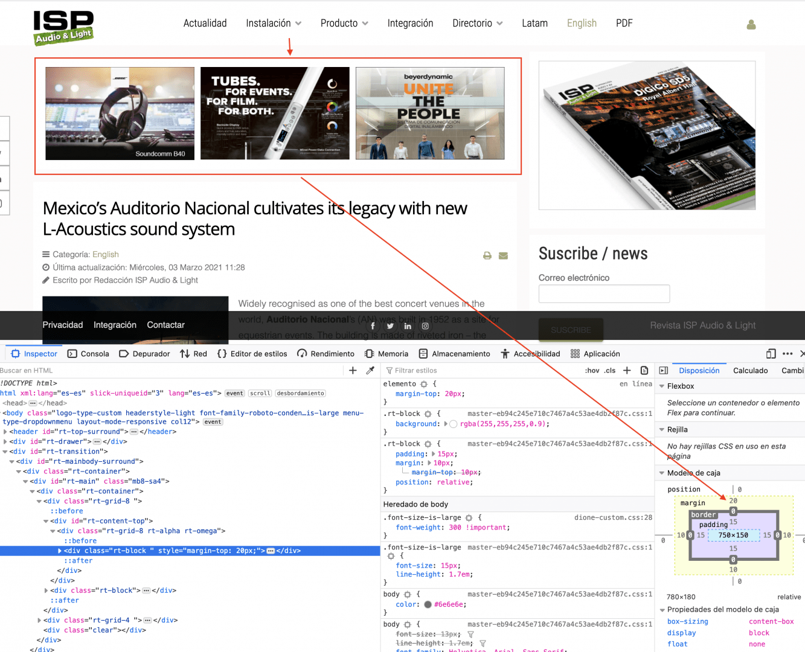The image size is (805, 652).
Task: Switch to the Depurador tab
Action: (145, 354)
